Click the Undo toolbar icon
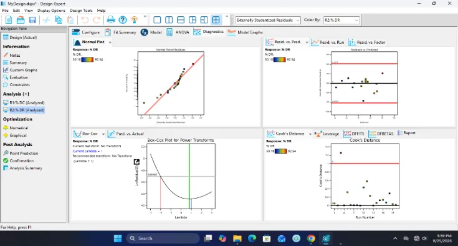The width and height of the screenshot is (458, 246). pos(85,20)
